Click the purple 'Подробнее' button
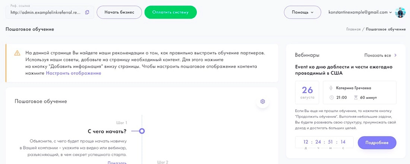 tap(377, 143)
